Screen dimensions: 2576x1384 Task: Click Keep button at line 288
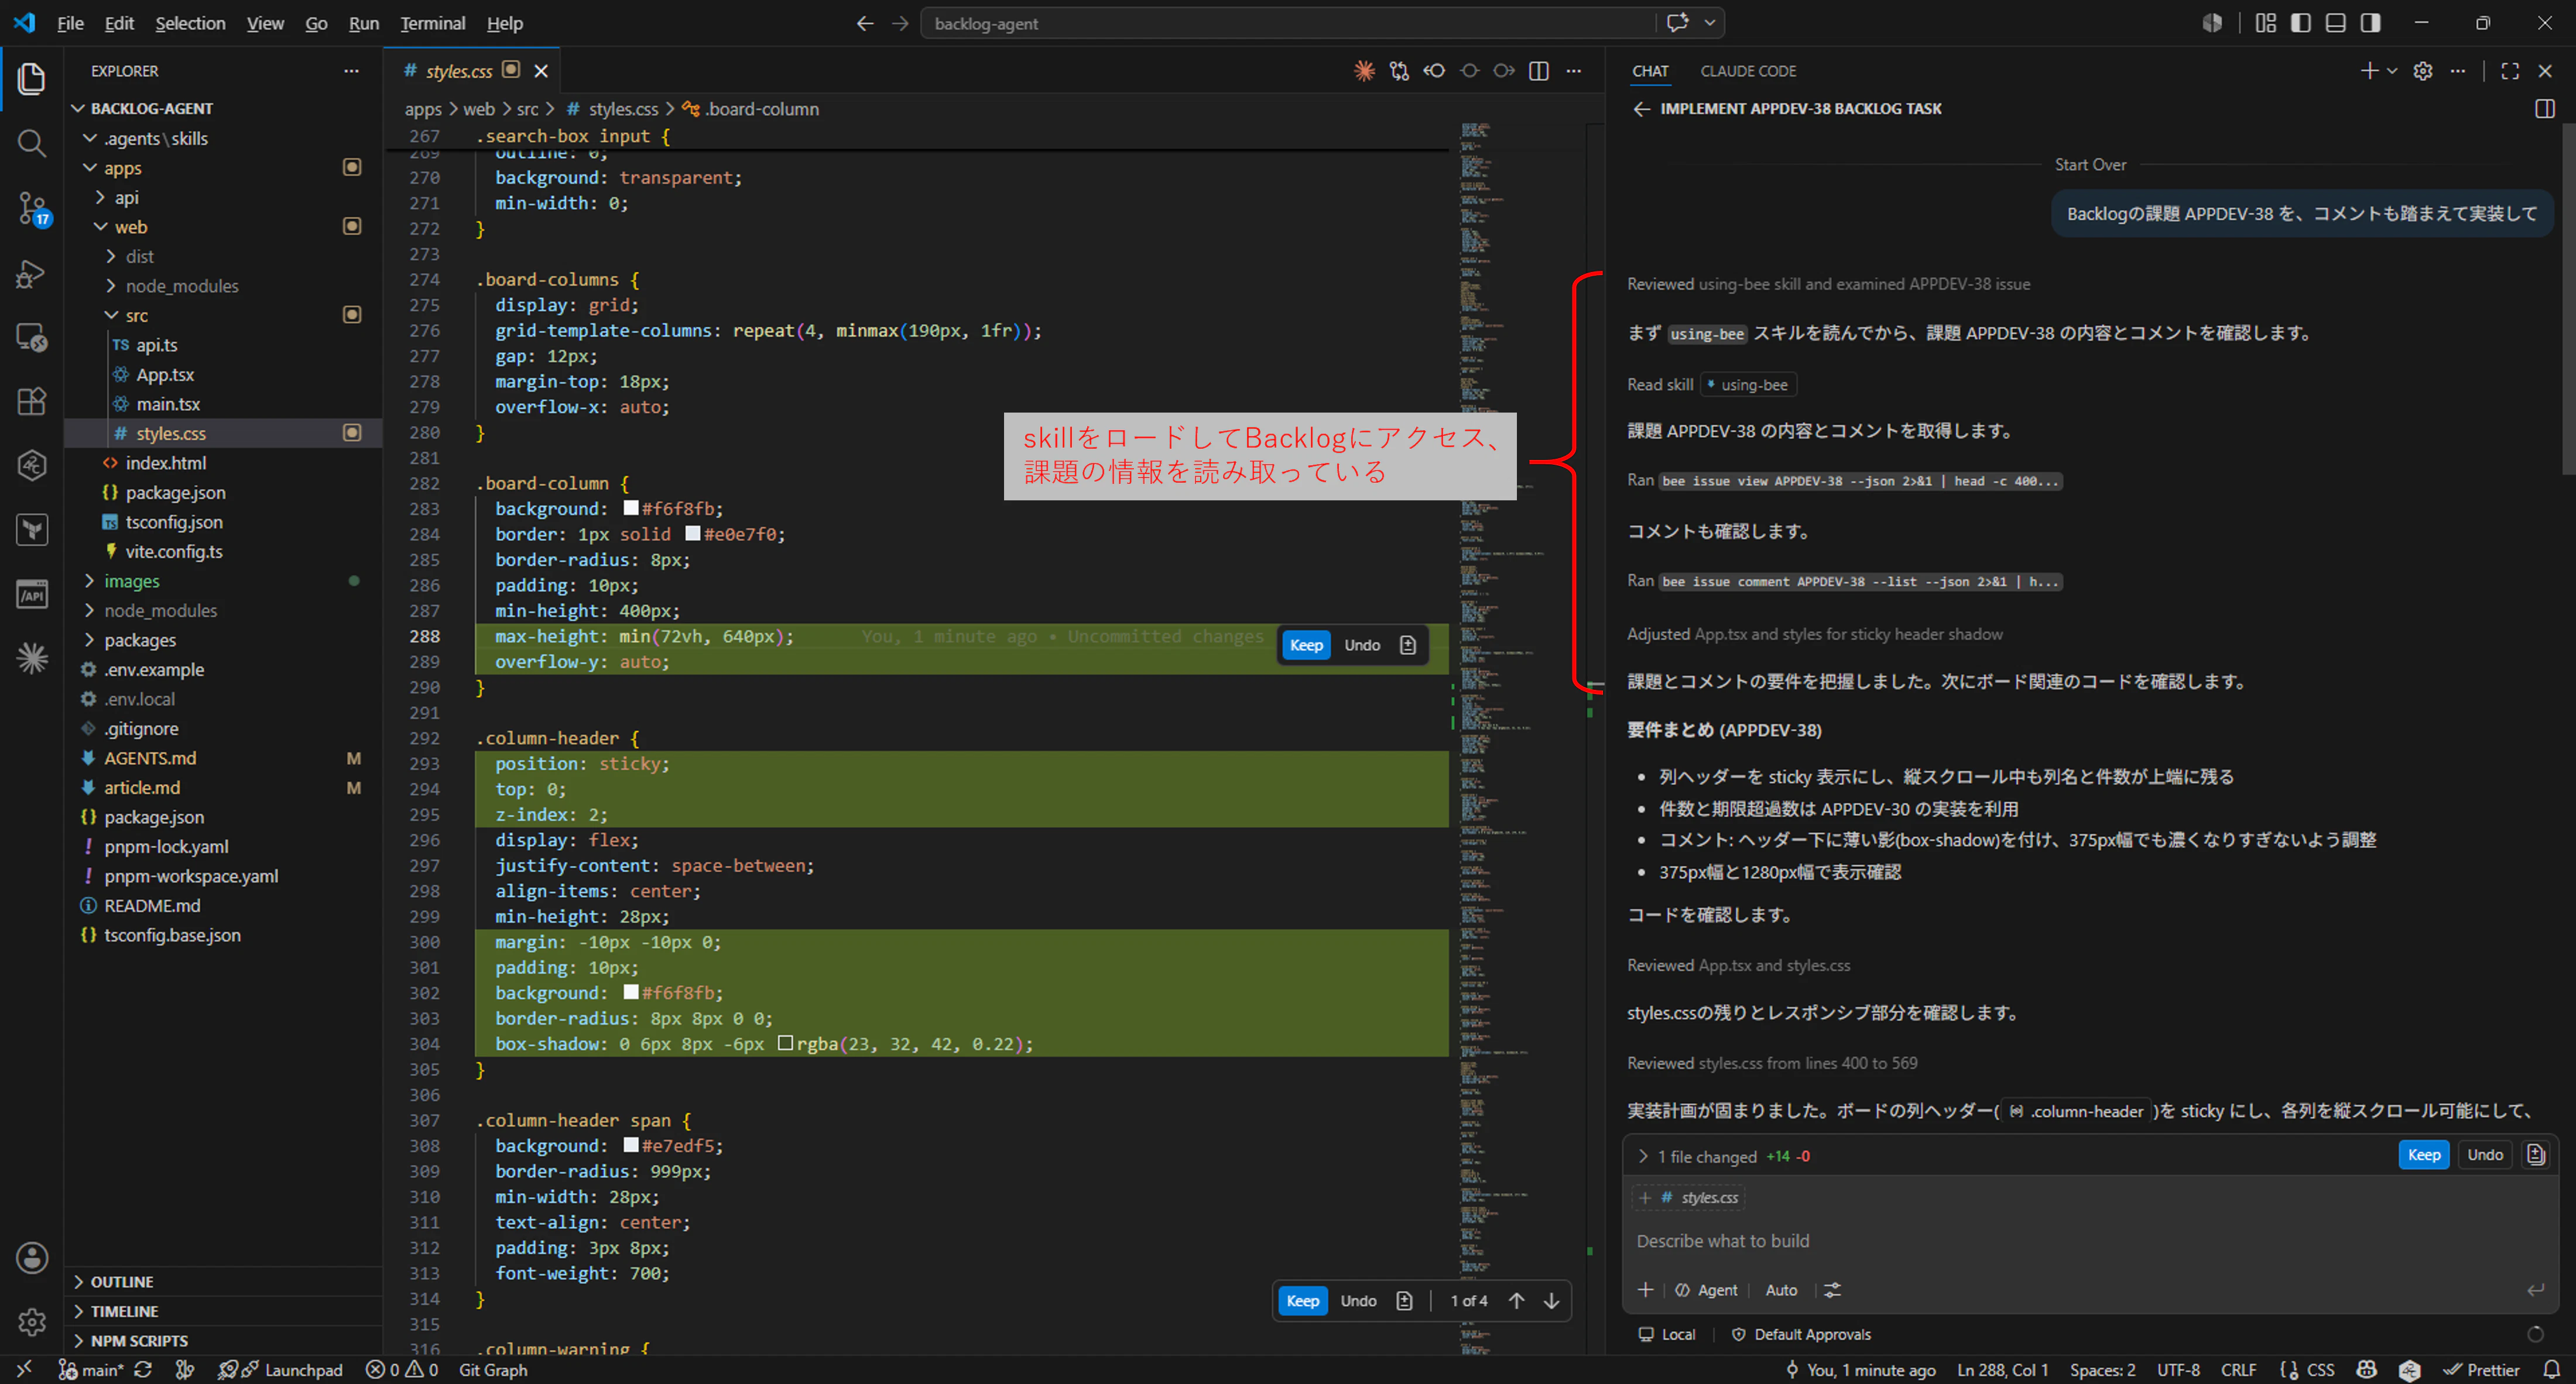click(x=1306, y=645)
